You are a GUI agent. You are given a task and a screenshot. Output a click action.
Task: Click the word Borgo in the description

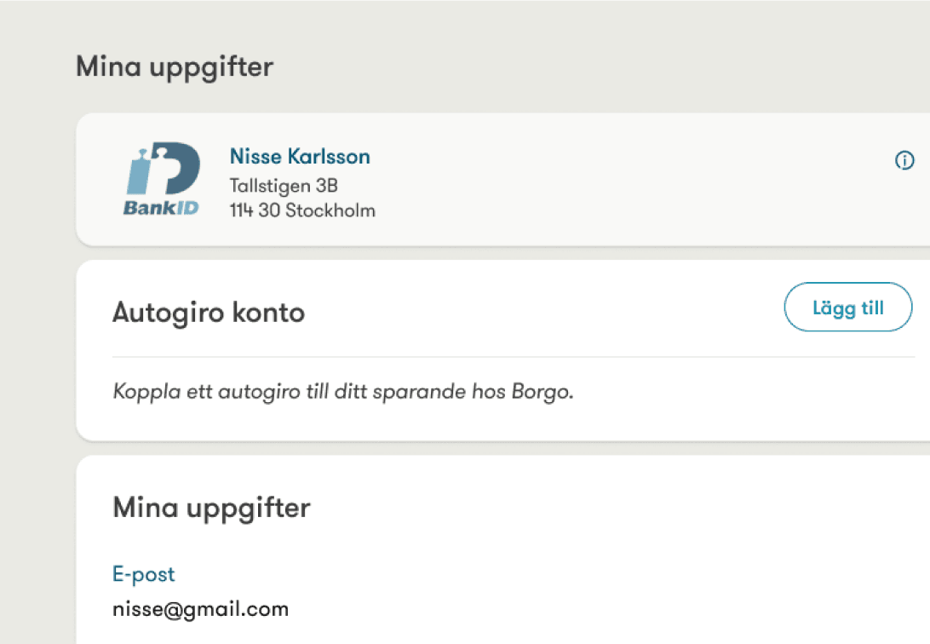pos(547,394)
